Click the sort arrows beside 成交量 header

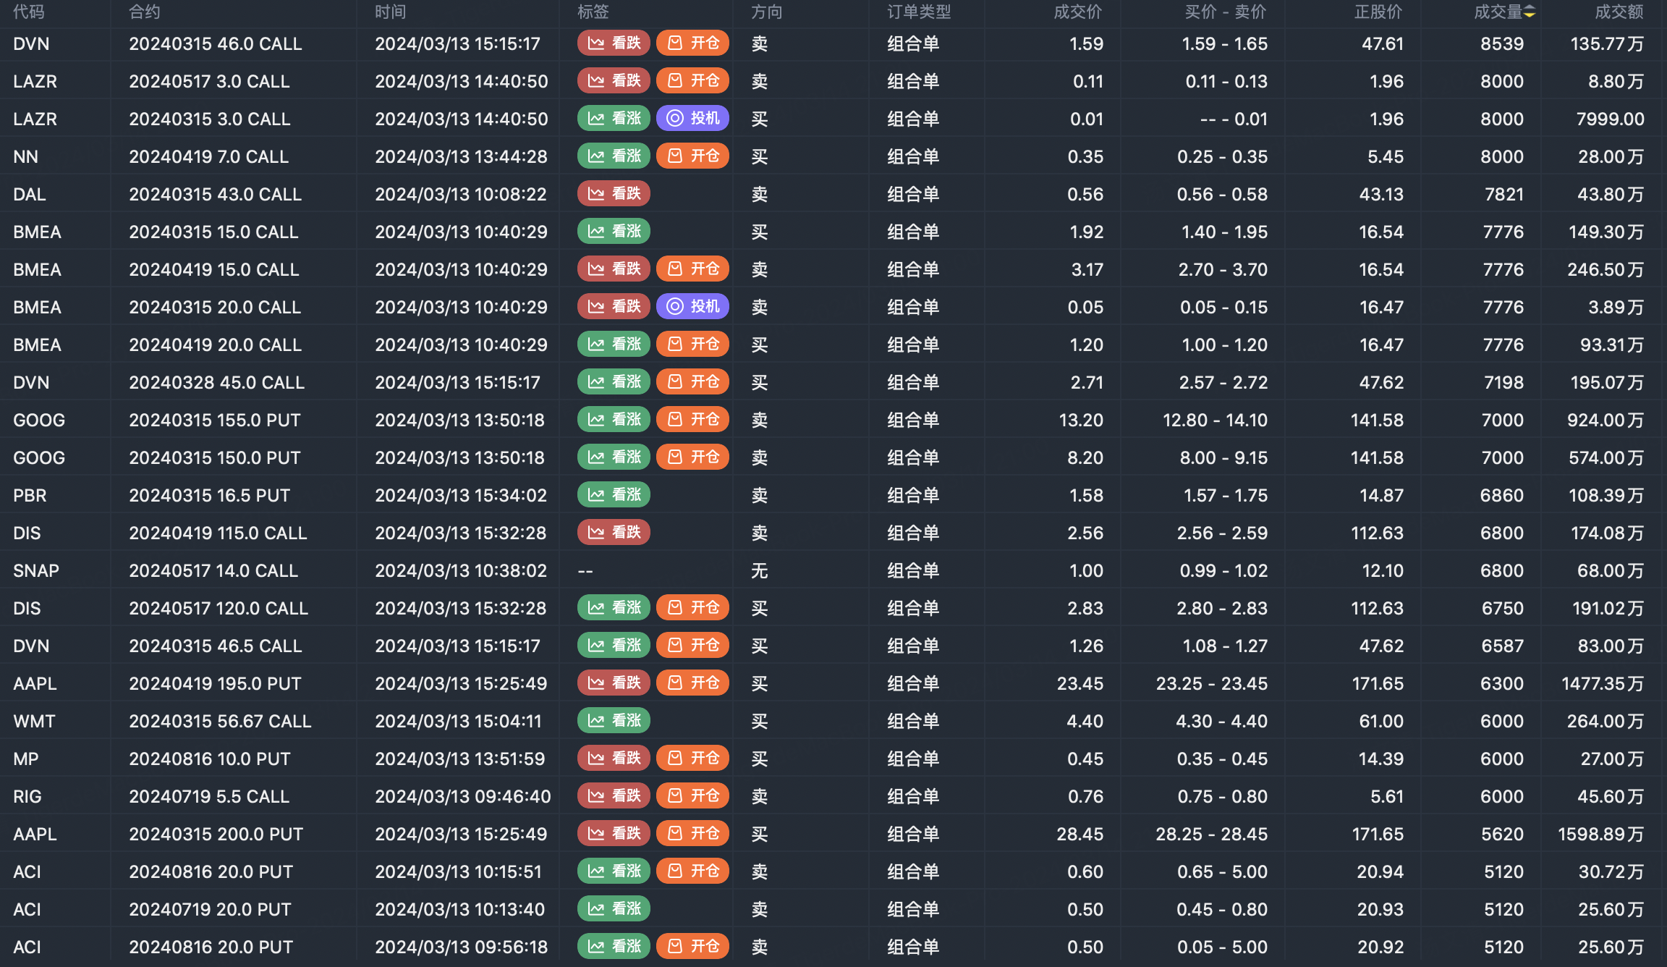pyautogui.click(x=1530, y=12)
